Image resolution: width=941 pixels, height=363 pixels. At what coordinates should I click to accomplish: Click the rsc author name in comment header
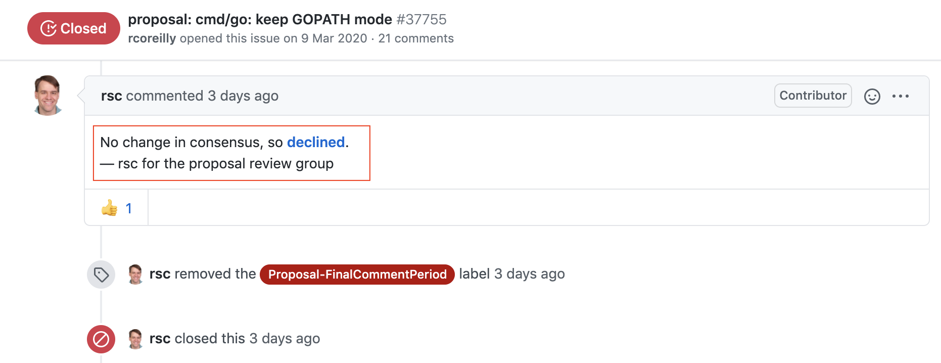(x=112, y=96)
